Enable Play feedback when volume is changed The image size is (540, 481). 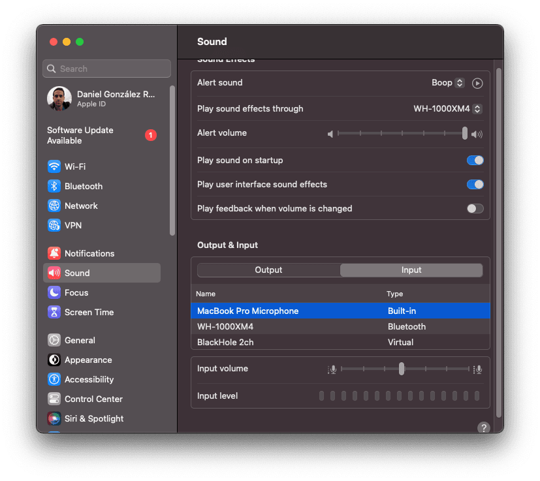click(x=475, y=208)
